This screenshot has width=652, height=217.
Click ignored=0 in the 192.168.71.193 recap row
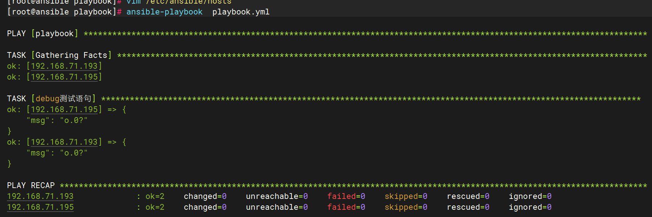click(530, 196)
